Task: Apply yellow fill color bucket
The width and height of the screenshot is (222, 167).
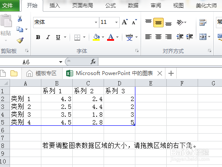Action: point(96,37)
